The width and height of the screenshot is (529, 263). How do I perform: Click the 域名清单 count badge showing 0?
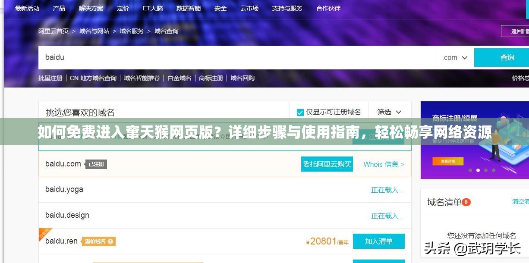tap(466, 202)
